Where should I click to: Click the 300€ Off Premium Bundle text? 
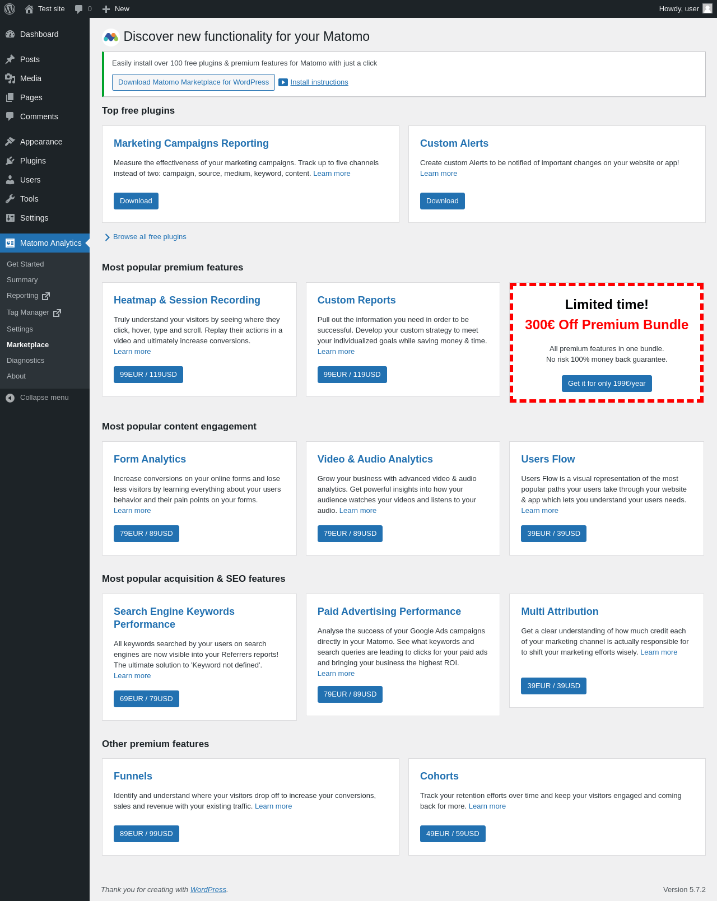(x=607, y=325)
